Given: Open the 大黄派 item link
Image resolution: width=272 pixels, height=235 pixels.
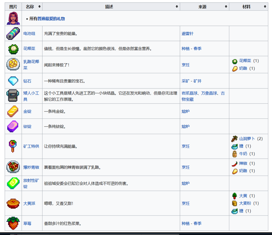Looking at the screenshot, I should point(29,203).
